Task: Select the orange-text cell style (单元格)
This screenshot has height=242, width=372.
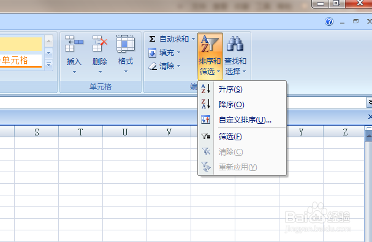Action: coord(21,61)
